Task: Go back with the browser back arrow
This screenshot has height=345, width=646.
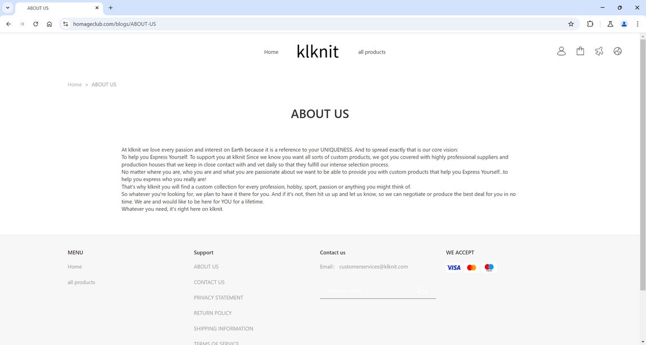Action: pos(9,24)
